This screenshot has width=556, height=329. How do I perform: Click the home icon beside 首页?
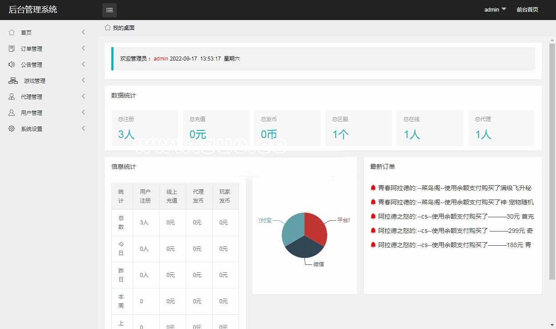(x=12, y=32)
